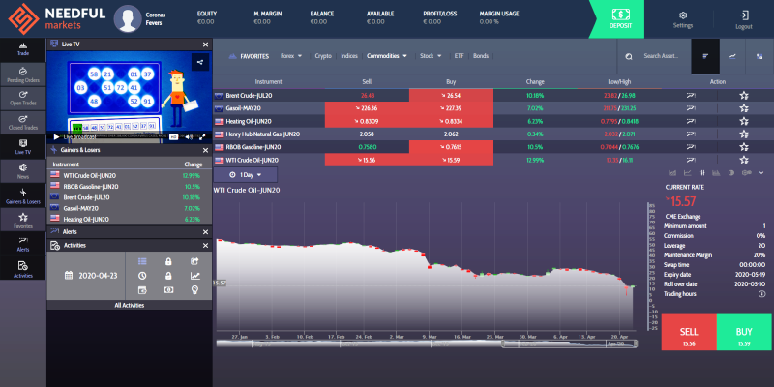Viewport: 774px width, 387px height.
Task: Select the Indices category tab
Action: pyautogui.click(x=349, y=56)
